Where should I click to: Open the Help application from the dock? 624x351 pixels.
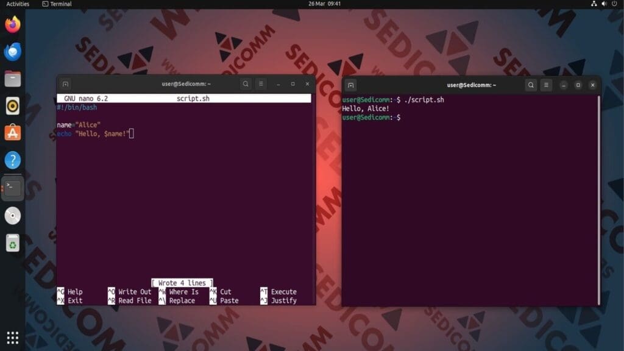click(x=12, y=160)
